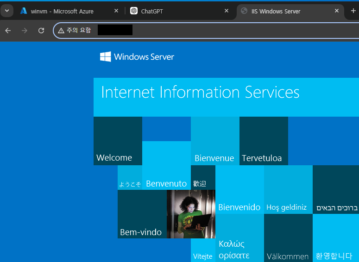Click the Azure logo on first tab
This screenshot has height=262, width=359.
click(24, 11)
